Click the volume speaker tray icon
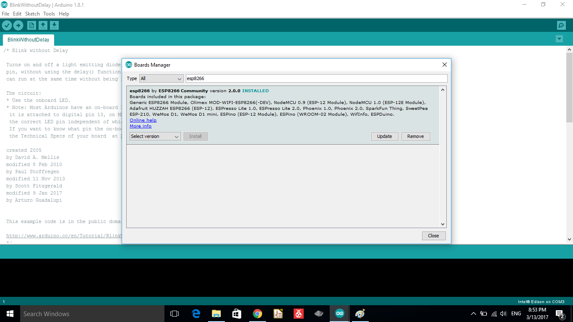Screen dimensions: 573x322 [504, 314]
